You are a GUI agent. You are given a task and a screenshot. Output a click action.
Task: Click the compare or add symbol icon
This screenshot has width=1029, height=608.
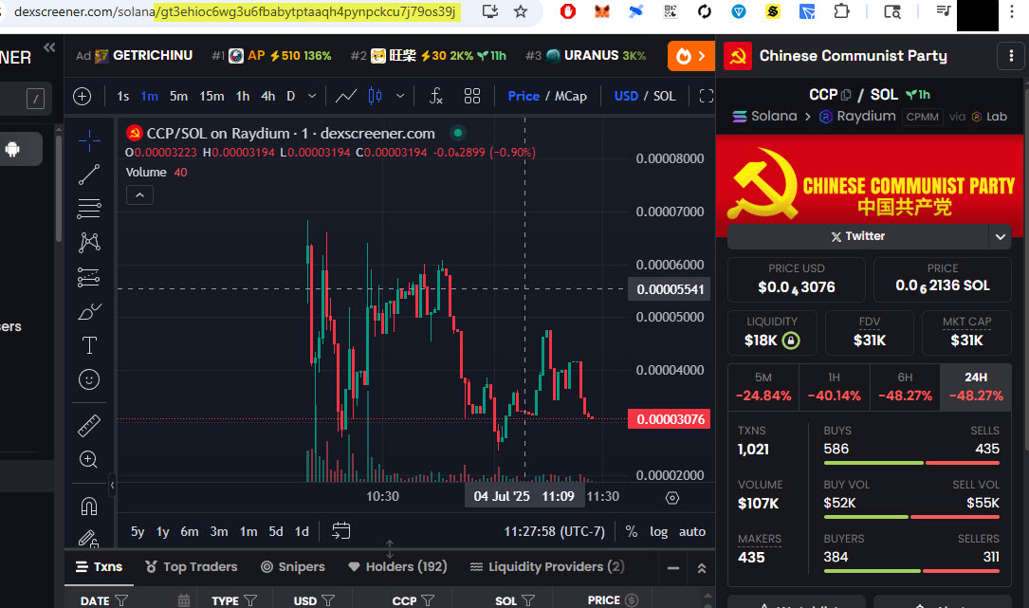point(82,97)
